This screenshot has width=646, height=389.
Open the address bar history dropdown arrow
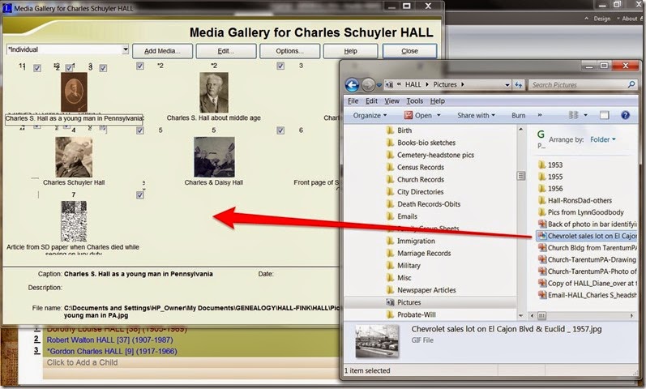(507, 85)
